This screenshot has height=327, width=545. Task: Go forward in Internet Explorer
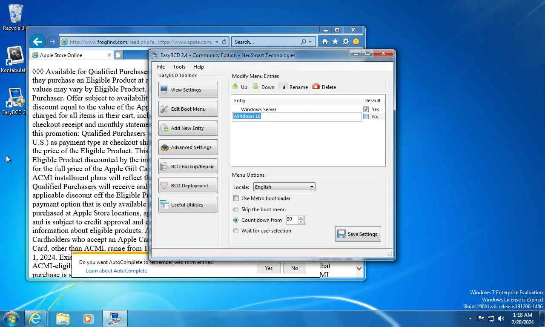coord(52,42)
